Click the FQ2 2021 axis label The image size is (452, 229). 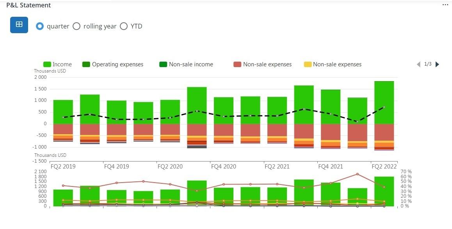(277, 167)
